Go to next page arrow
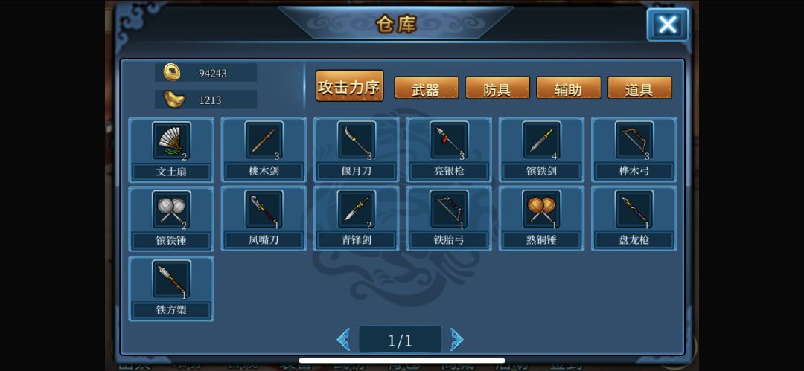Image resolution: width=804 pixels, height=371 pixels. 456,339
